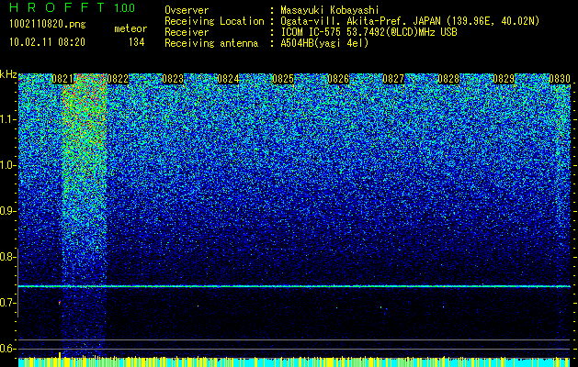Click the kHz axis unit label
Screen dimensions: 578x367
(8, 74)
